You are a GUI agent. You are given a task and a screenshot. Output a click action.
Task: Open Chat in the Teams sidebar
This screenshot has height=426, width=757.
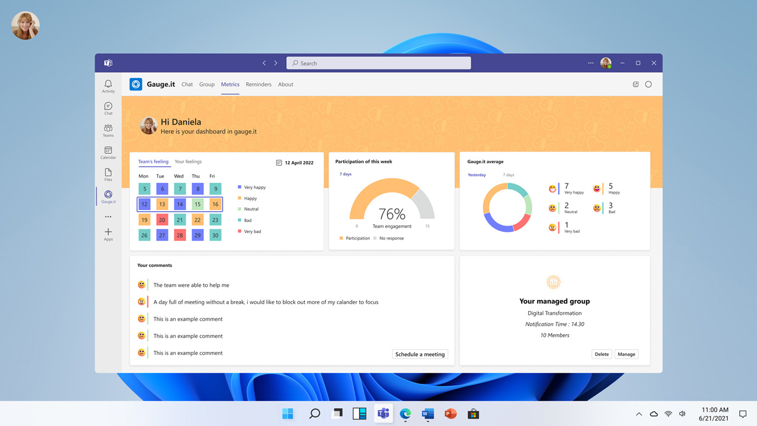pos(108,108)
